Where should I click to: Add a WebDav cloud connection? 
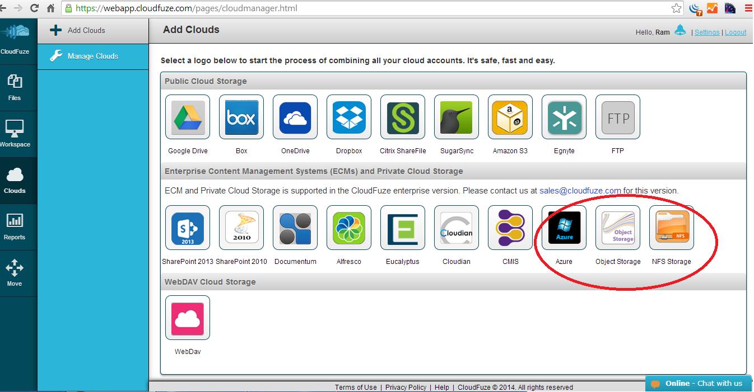(x=188, y=318)
